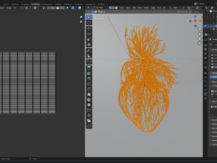
Task: Toggle the pin image icon in UV editor
Action: pos(67,8)
